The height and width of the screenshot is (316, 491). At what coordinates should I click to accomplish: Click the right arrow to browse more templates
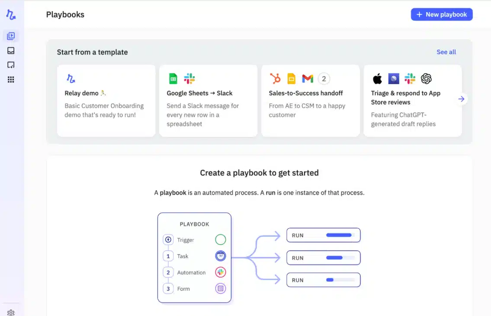tap(461, 99)
